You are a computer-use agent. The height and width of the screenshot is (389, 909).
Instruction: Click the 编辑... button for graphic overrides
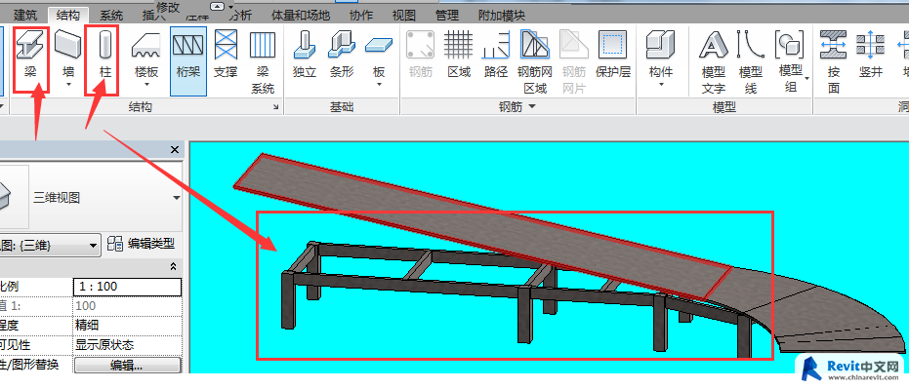tap(128, 366)
